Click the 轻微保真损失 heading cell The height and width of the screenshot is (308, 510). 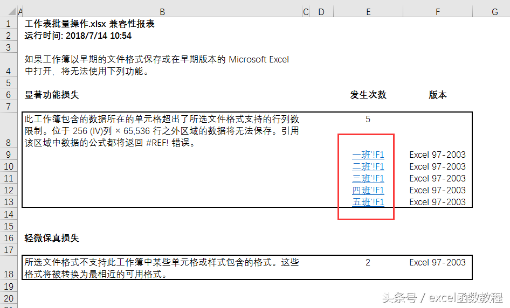[52, 238]
